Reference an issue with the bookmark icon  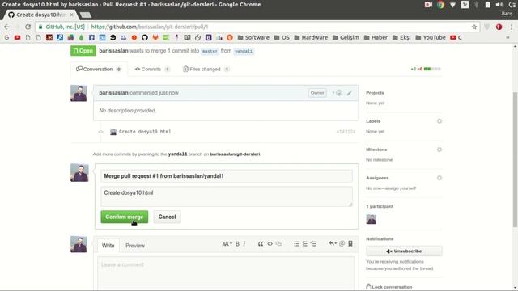(350, 243)
